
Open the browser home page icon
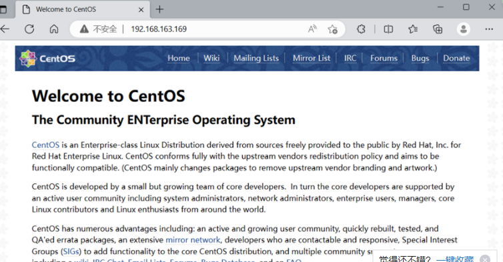pyautogui.click(x=54, y=29)
